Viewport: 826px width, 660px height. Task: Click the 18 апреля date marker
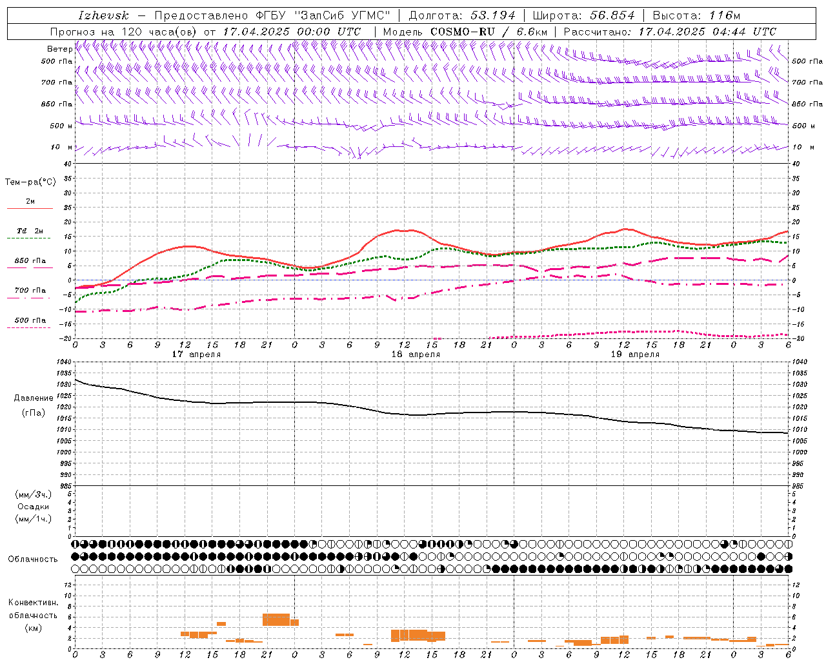416,354
